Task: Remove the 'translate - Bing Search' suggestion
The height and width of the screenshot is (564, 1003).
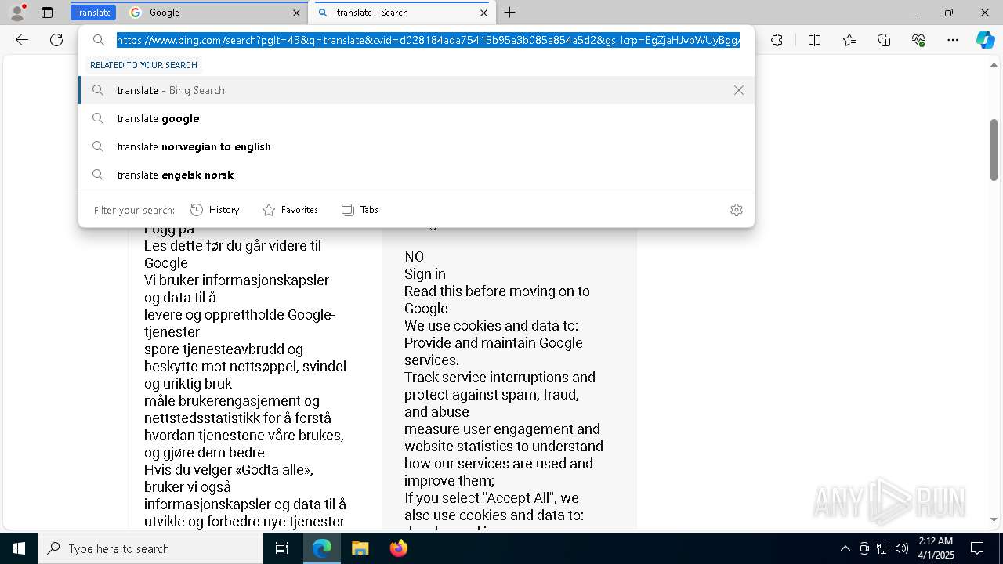Action: (x=738, y=90)
